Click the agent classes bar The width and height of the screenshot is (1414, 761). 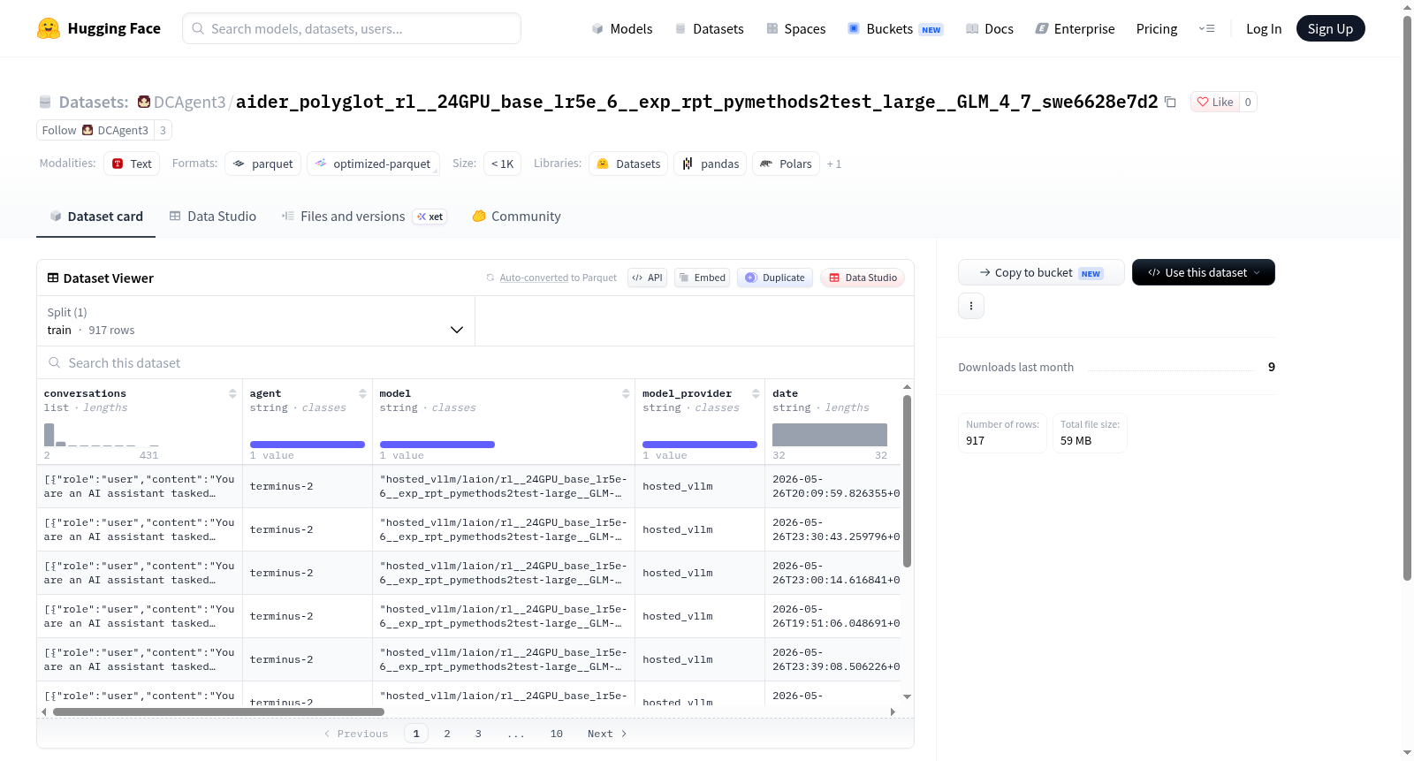click(308, 445)
